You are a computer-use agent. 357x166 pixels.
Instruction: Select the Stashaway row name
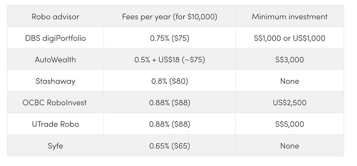click(x=55, y=81)
